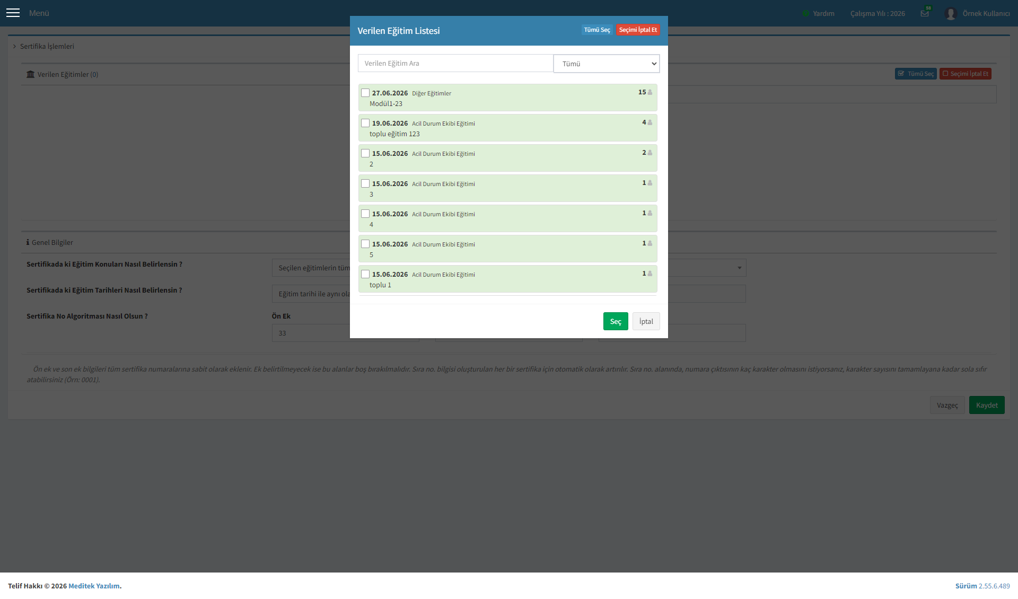Click participant count icon on Modül1-23 row

pos(650,92)
